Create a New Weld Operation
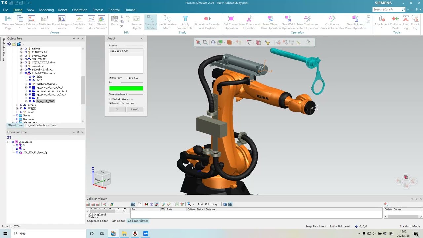Image resolution: width=423 pixels, height=238 pixels. pos(288,22)
